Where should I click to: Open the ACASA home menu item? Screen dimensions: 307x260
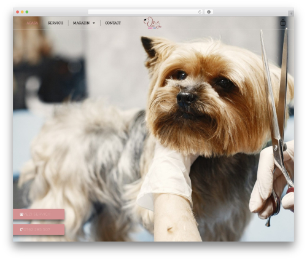(x=33, y=23)
